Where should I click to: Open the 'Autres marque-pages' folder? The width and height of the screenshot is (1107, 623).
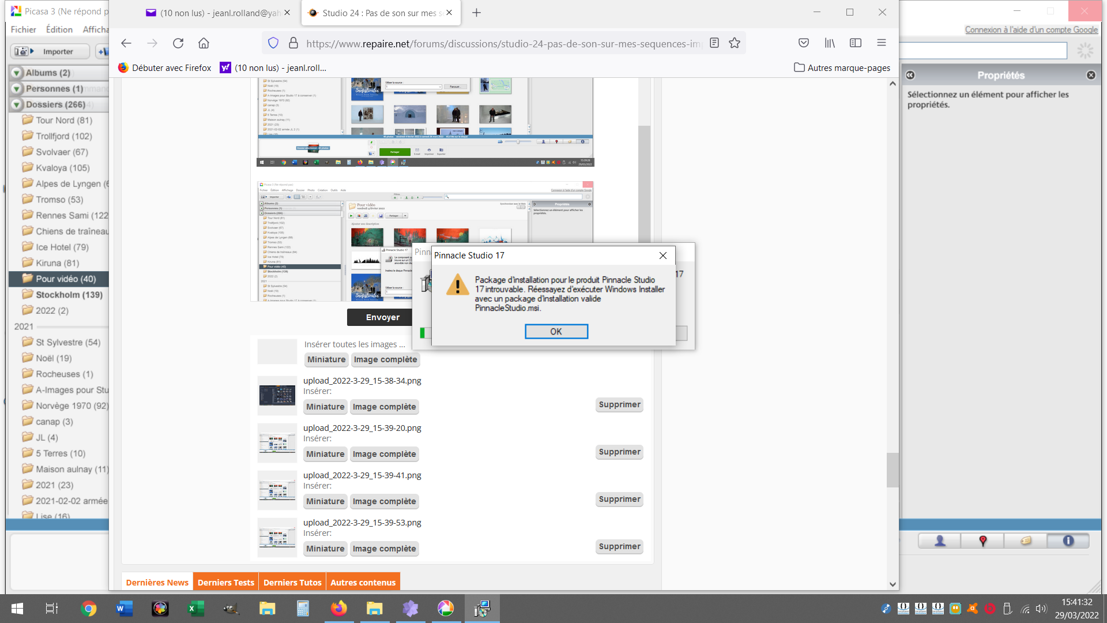pyautogui.click(x=842, y=68)
